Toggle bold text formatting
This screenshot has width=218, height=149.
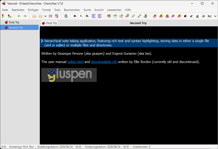click(x=185, y=16)
